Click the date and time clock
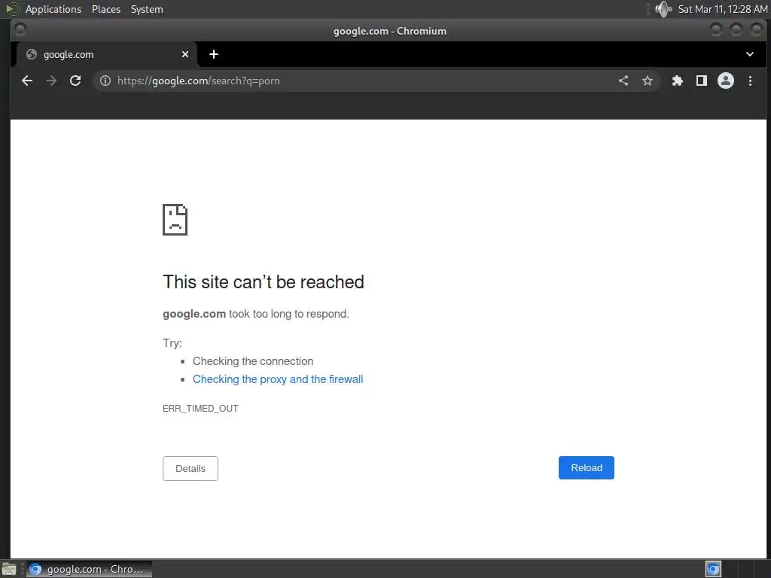The image size is (771, 578). point(723,9)
